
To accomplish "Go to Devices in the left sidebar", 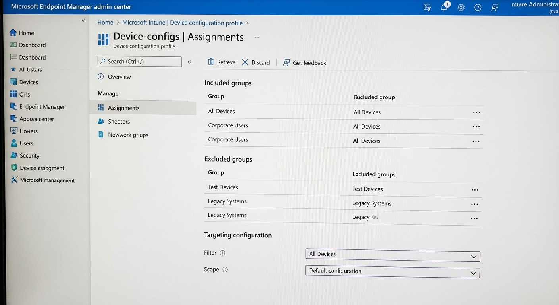I will tap(29, 82).
